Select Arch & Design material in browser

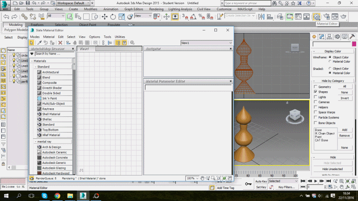tap(54, 147)
